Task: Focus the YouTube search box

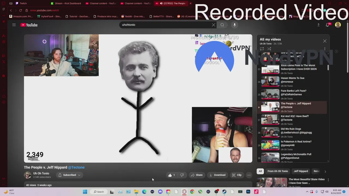Action: click(x=165, y=25)
